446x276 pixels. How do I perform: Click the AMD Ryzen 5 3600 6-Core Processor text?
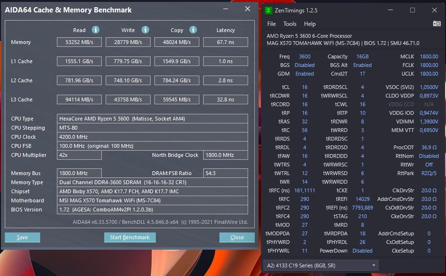309,36
